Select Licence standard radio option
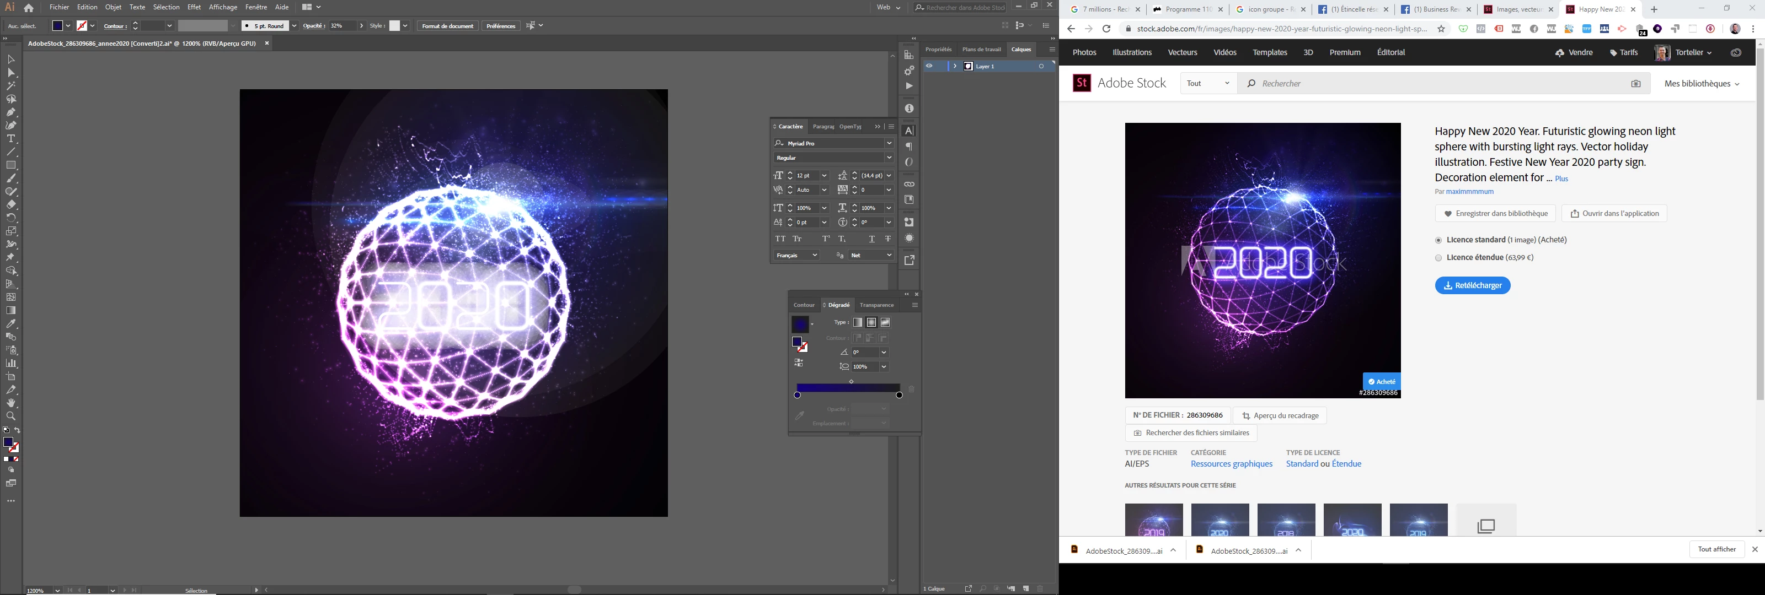The width and height of the screenshot is (1765, 595). (x=1438, y=240)
